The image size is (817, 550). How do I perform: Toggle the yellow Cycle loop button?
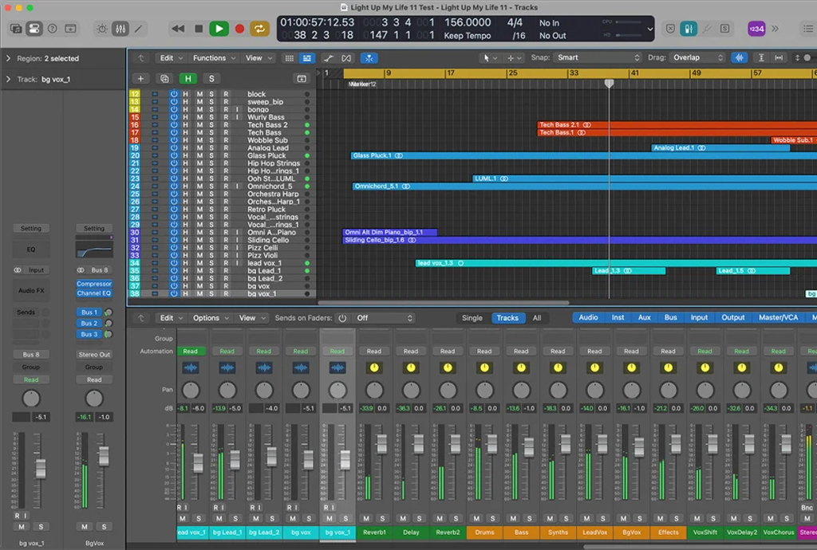click(x=260, y=29)
